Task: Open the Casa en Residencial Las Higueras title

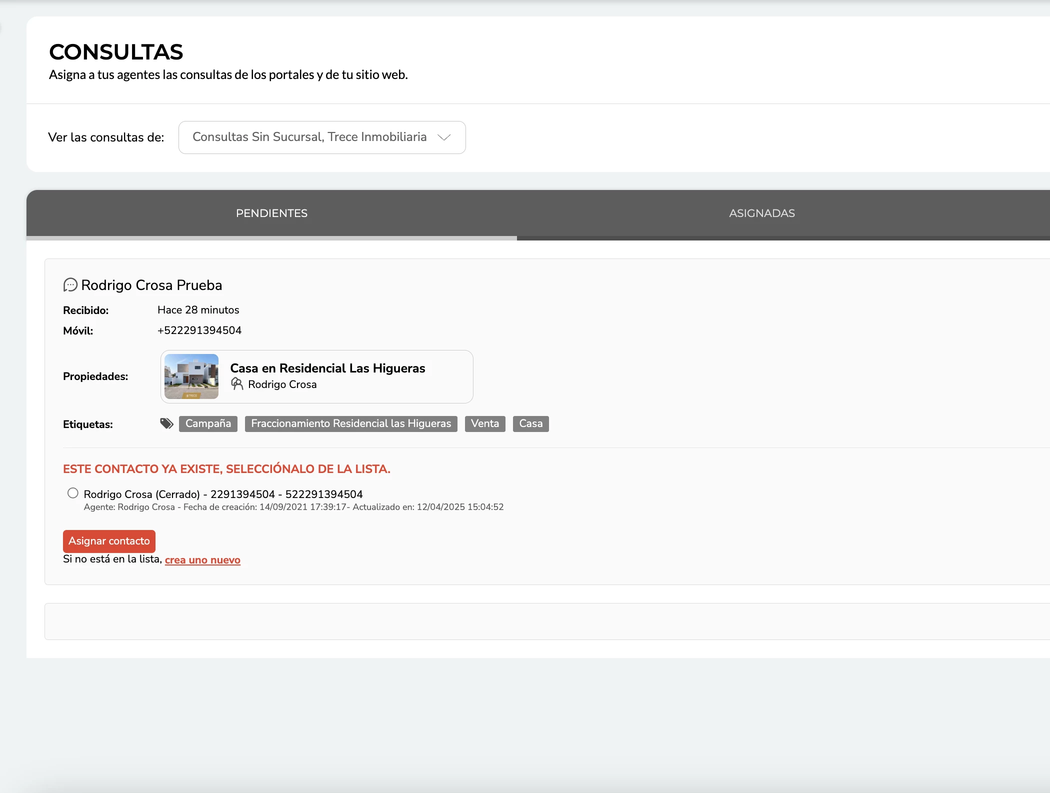Action: click(x=327, y=368)
